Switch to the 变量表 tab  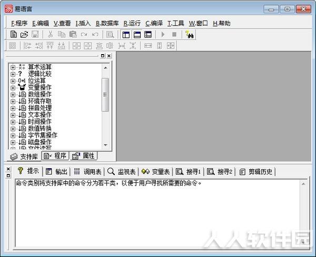pyautogui.click(x=155, y=172)
